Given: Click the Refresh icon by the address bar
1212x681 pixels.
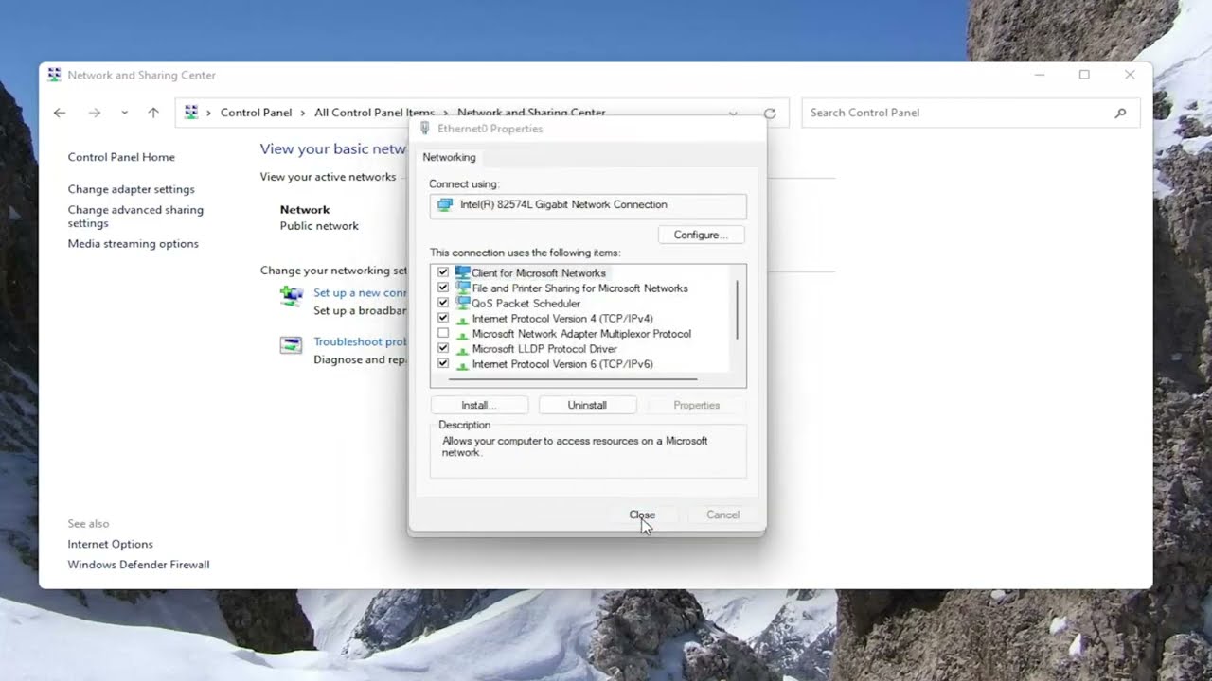Looking at the screenshot, I should tap(770, 113).
